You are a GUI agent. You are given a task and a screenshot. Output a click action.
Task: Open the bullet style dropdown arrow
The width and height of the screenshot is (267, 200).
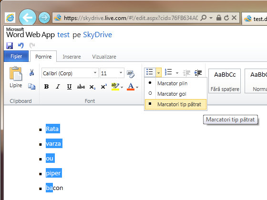pyautogui.click(x=158, y=73)
